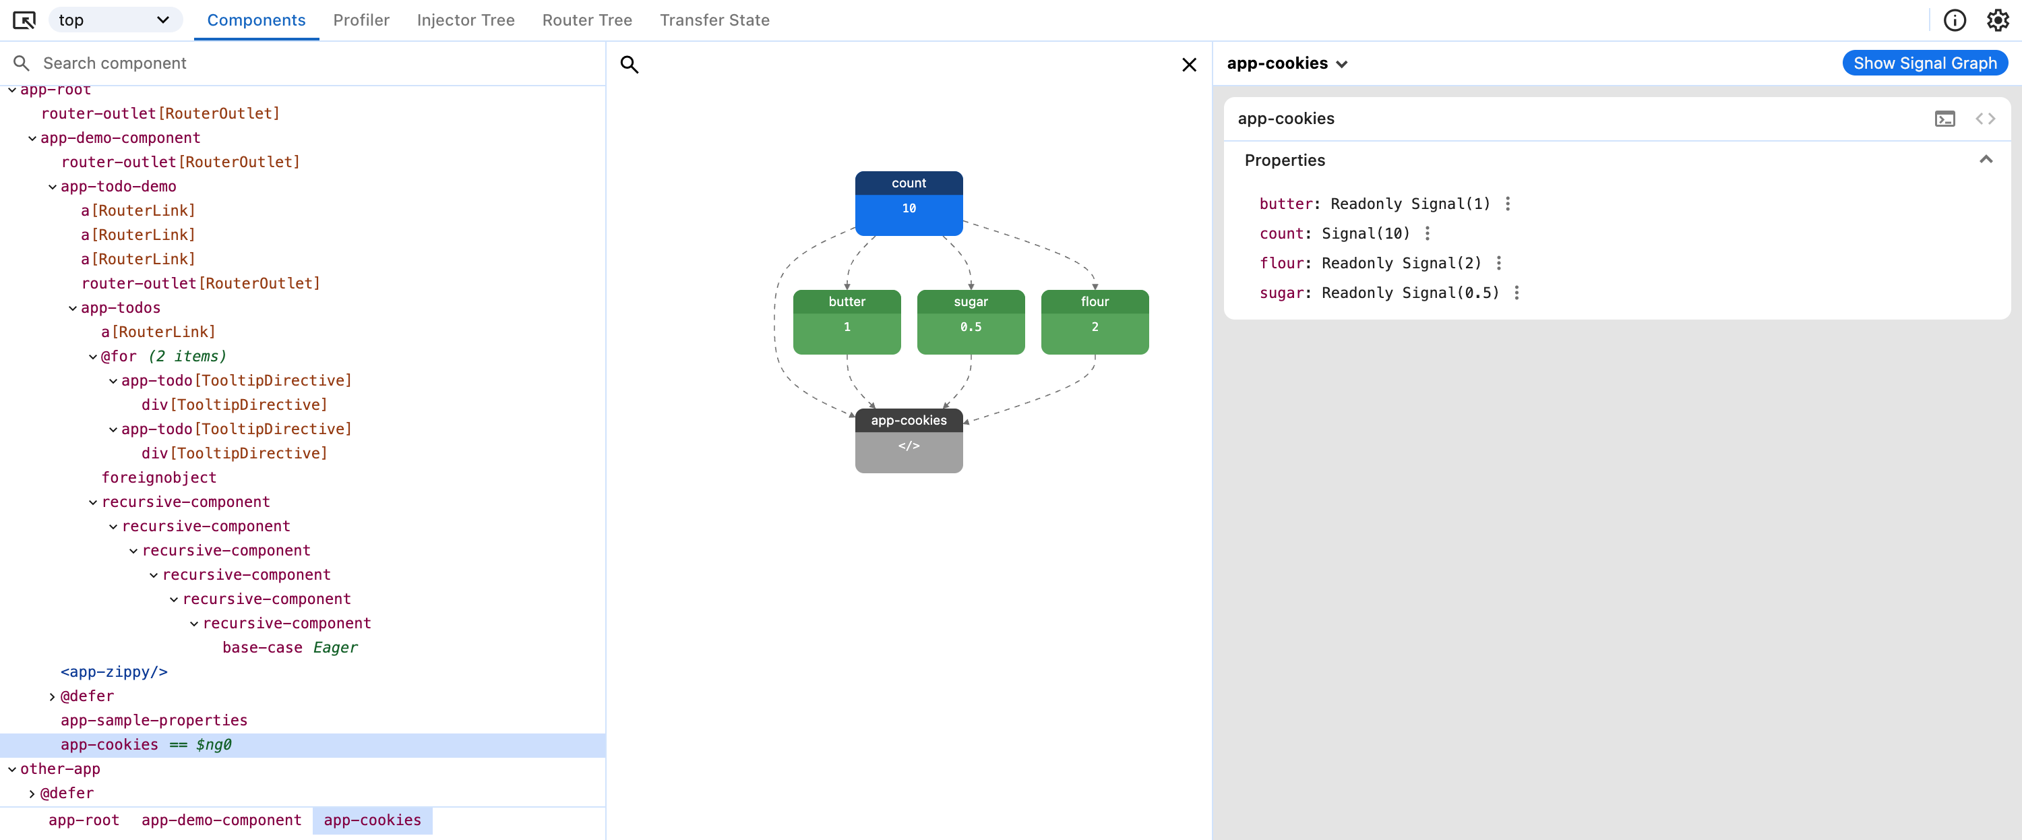Select the sugar signal node in graph
This screenshot has height=840, width=2022.
coord(971,322)
